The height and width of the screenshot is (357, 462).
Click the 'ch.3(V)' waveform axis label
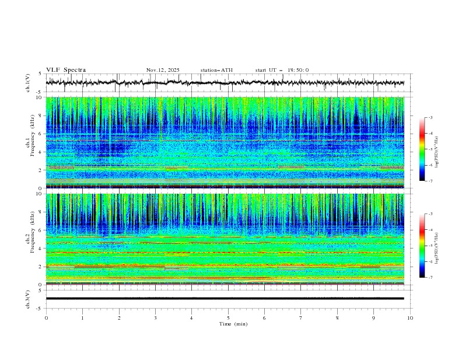click(x=28, y=299)
